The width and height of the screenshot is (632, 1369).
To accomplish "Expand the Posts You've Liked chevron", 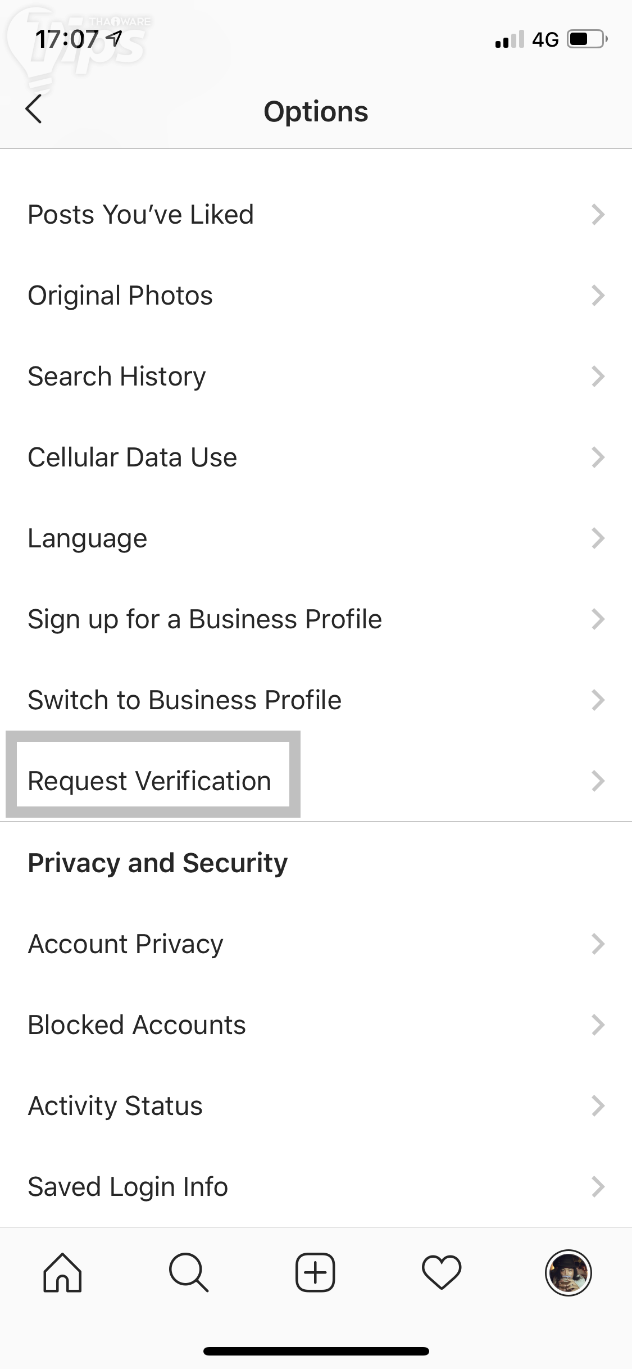I will point(598,215).
